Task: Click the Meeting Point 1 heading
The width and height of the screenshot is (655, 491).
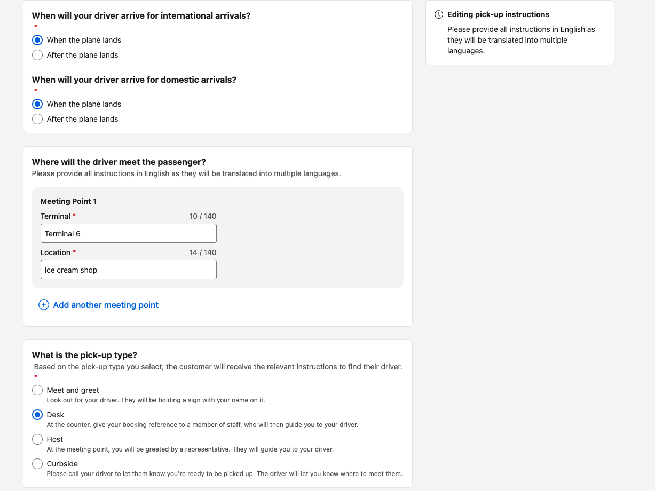Action: pos(69,201)
